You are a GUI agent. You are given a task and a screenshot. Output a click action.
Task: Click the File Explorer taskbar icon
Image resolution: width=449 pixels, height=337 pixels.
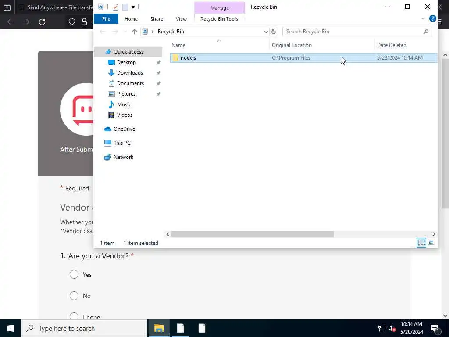pos(159,328)
